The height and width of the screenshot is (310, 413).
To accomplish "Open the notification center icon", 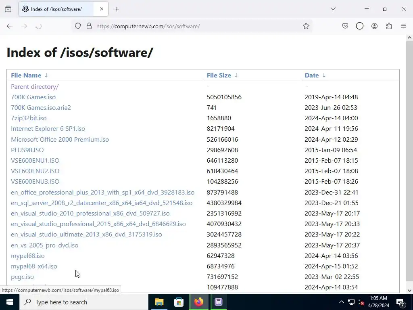I will (400, 302).
